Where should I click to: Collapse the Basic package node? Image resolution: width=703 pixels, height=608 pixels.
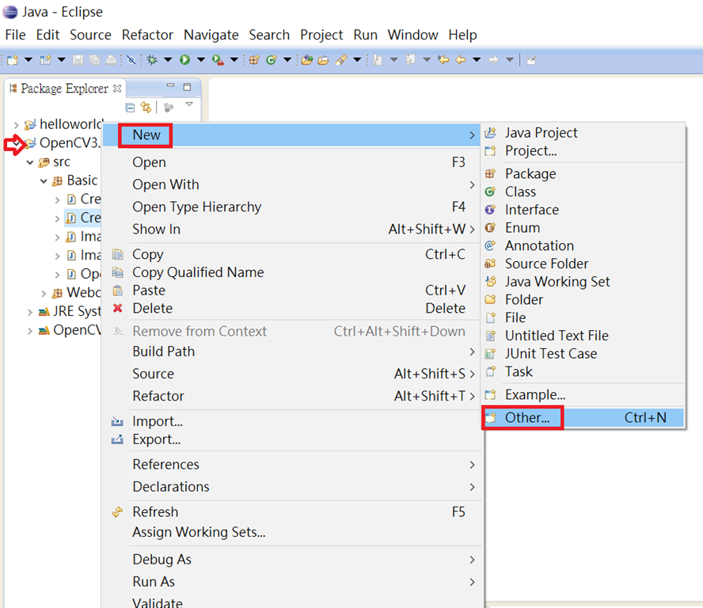[44, 181]
